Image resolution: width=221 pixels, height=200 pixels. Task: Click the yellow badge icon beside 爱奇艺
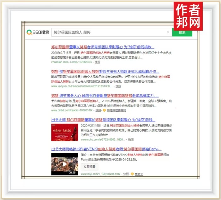[x=132, y=174]
